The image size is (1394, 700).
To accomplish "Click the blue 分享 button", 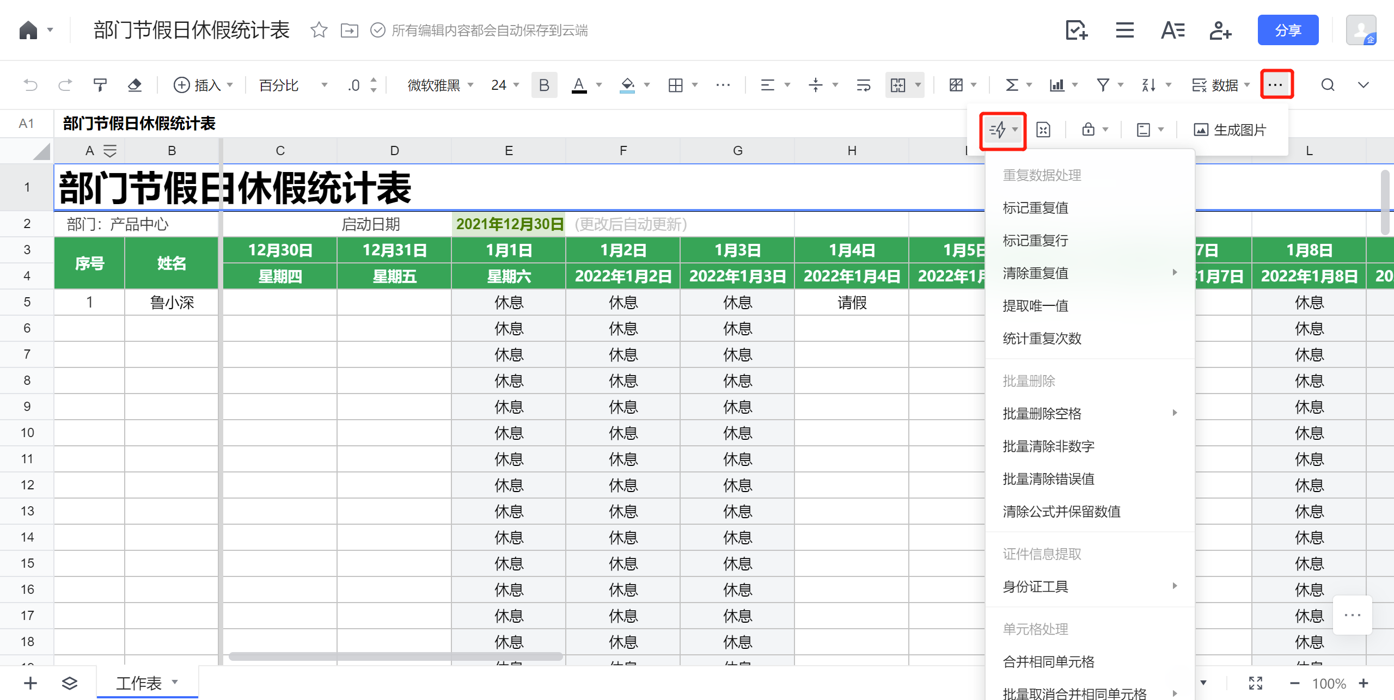I will [1288, 30].
